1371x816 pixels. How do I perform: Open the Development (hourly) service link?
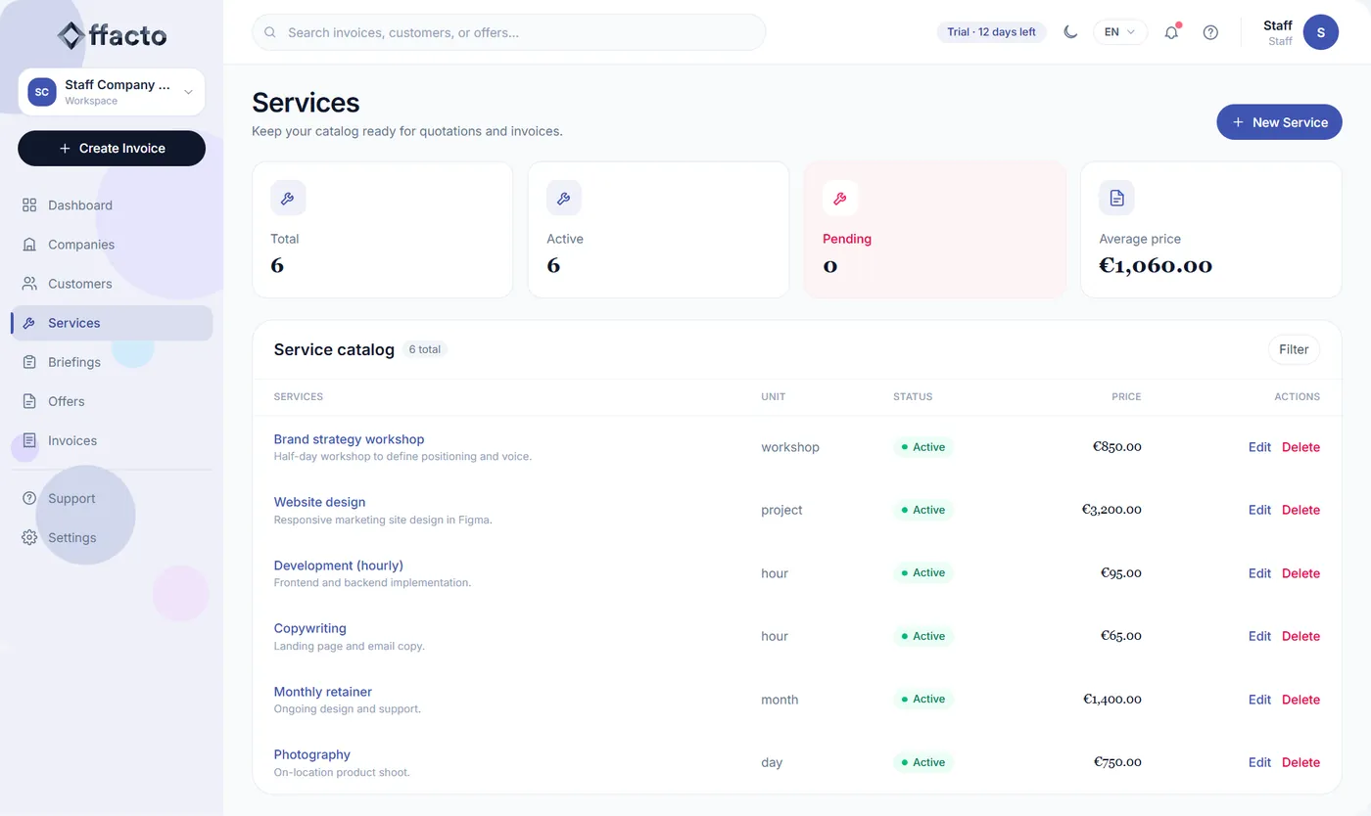pos(339,566)
